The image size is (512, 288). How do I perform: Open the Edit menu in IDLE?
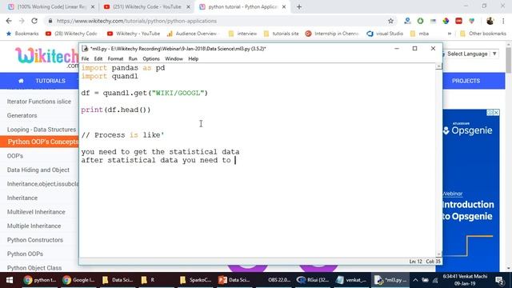(x=98, y=58)
